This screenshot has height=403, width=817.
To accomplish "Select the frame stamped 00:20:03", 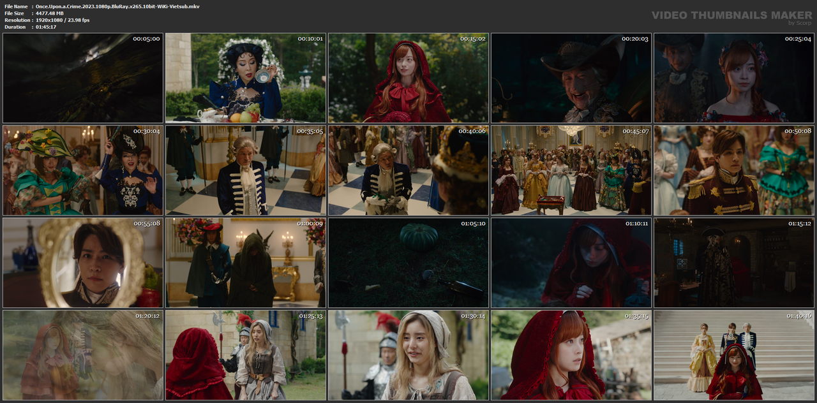I will coord(571,78).
